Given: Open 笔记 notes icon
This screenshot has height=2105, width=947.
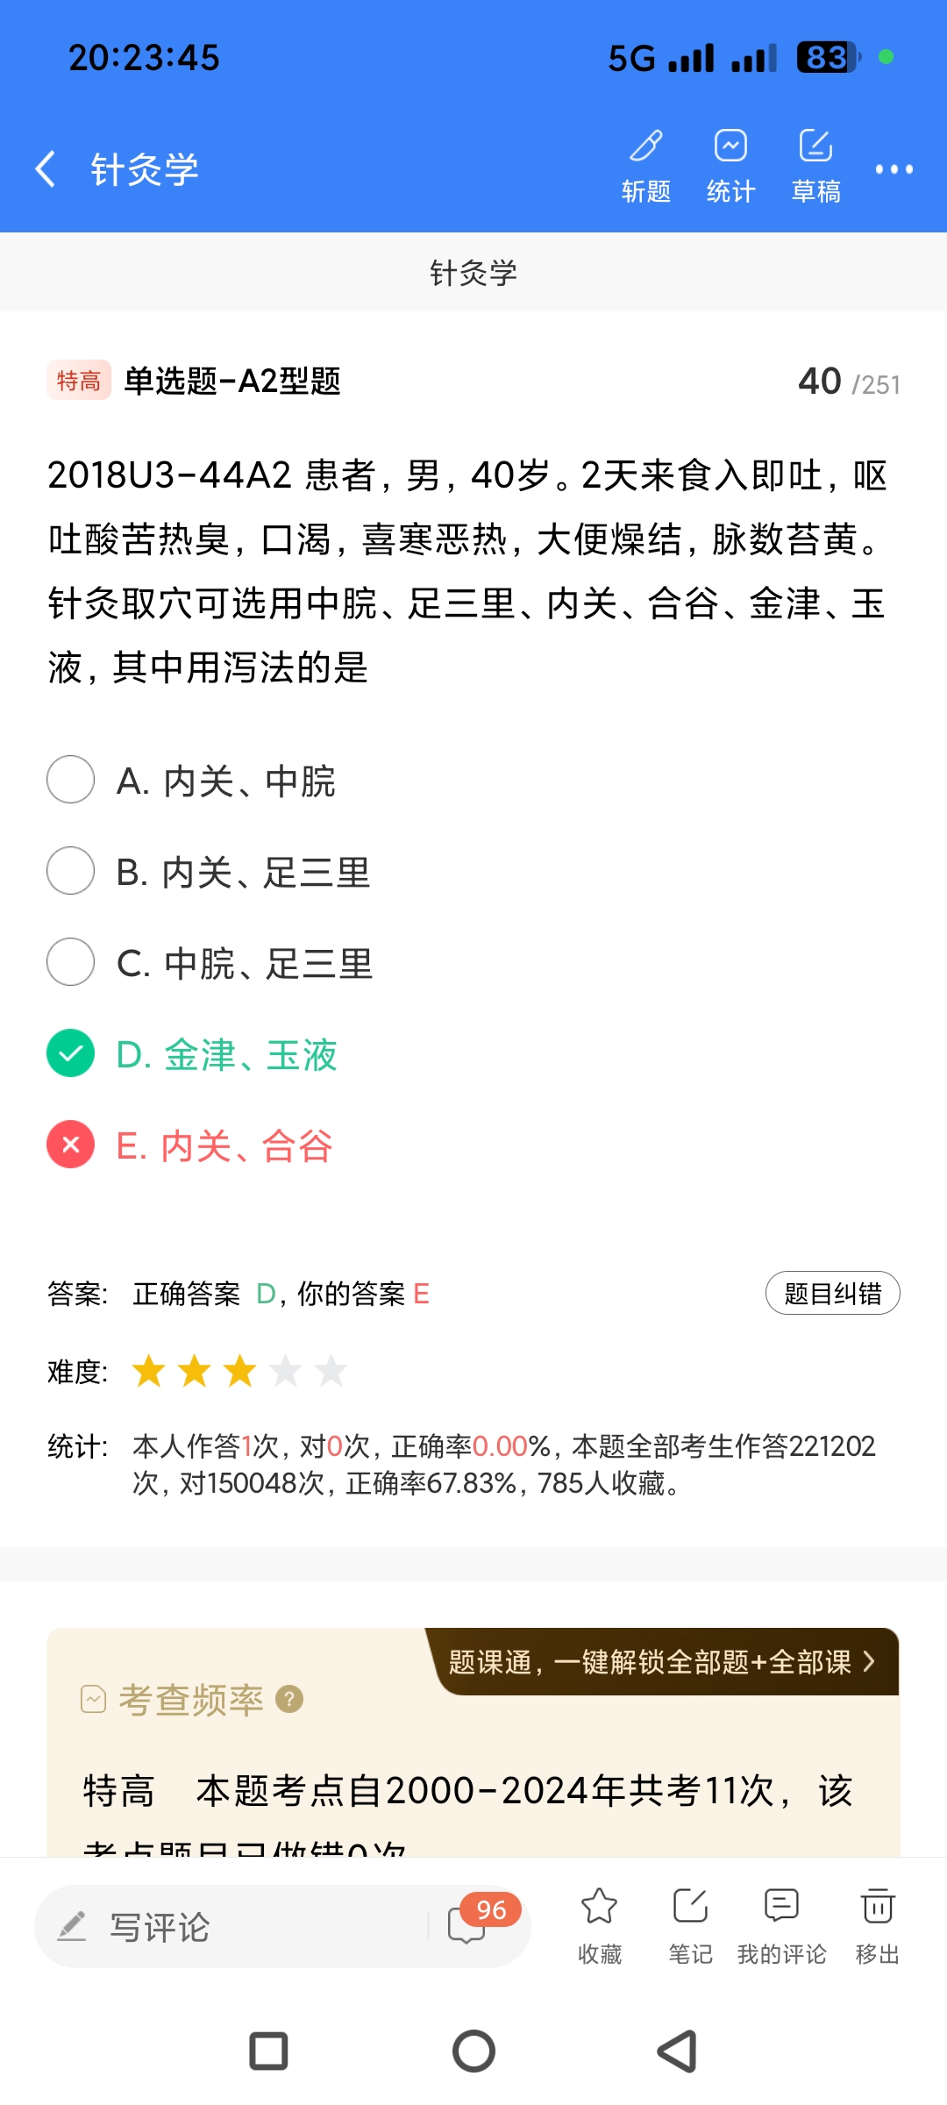Looking at the screenshot, I should (691, 1924).
